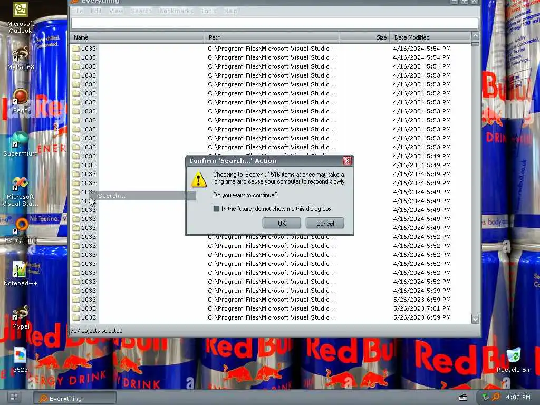Close the Confirm 'Search...' Action dialog
This screenshot has width=540, height=405.
pyautogui.click(x=347, y=161)
